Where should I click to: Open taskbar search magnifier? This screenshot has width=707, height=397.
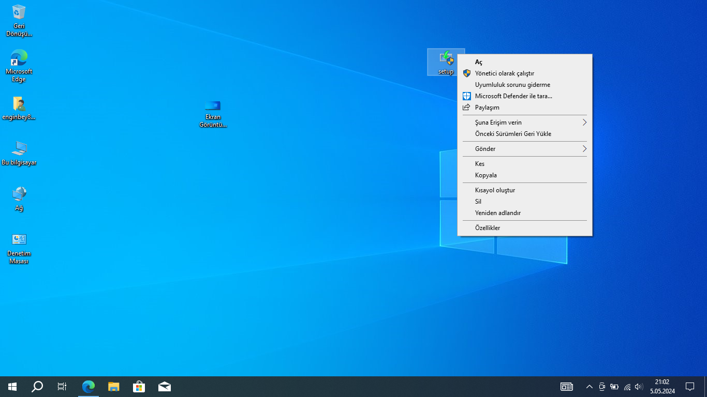click(37, 387)
